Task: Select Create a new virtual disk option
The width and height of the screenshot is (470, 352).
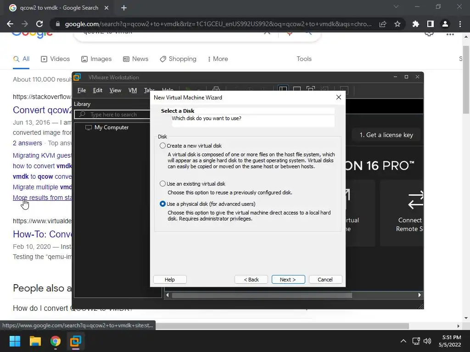Action: (162, 146)
